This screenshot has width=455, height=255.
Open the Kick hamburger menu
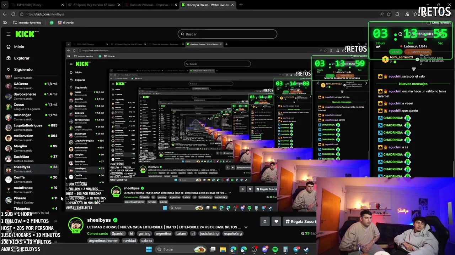pyautogui.click(x=9, y=34)
